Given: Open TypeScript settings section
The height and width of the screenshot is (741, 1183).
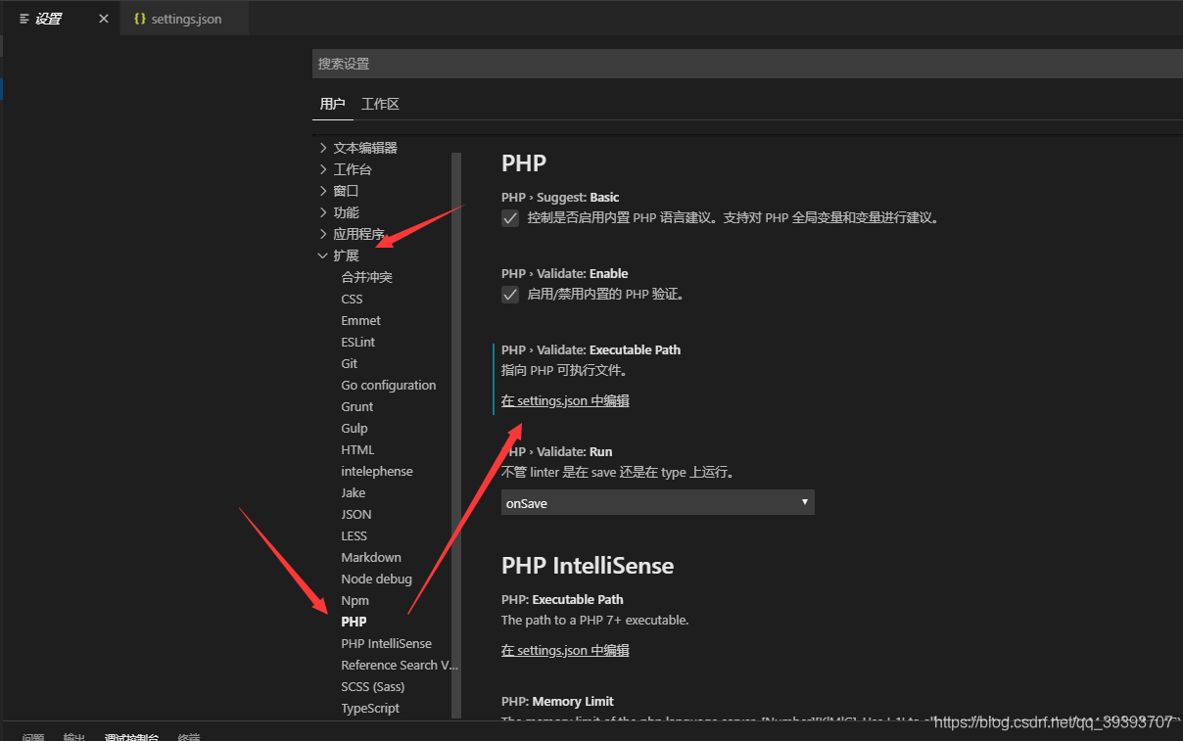Looking at the screenshot, I should (x=370, y=708).
